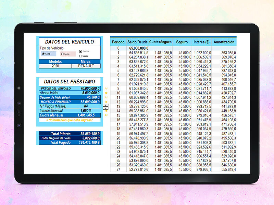
Task: Select the Modelo cell showing 2020
Action: [x=55, y=66]
